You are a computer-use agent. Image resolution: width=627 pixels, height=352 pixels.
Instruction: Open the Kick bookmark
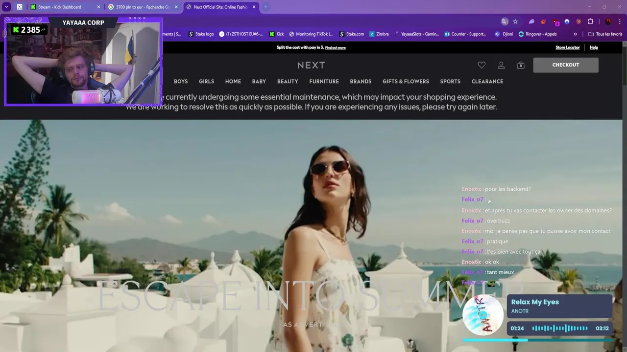277,34
